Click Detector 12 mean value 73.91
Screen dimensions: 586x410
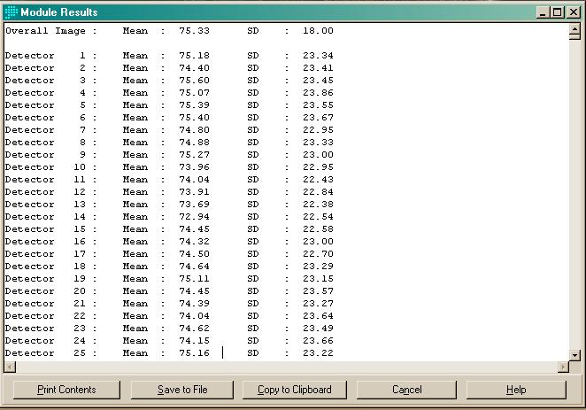coord(194,192)
